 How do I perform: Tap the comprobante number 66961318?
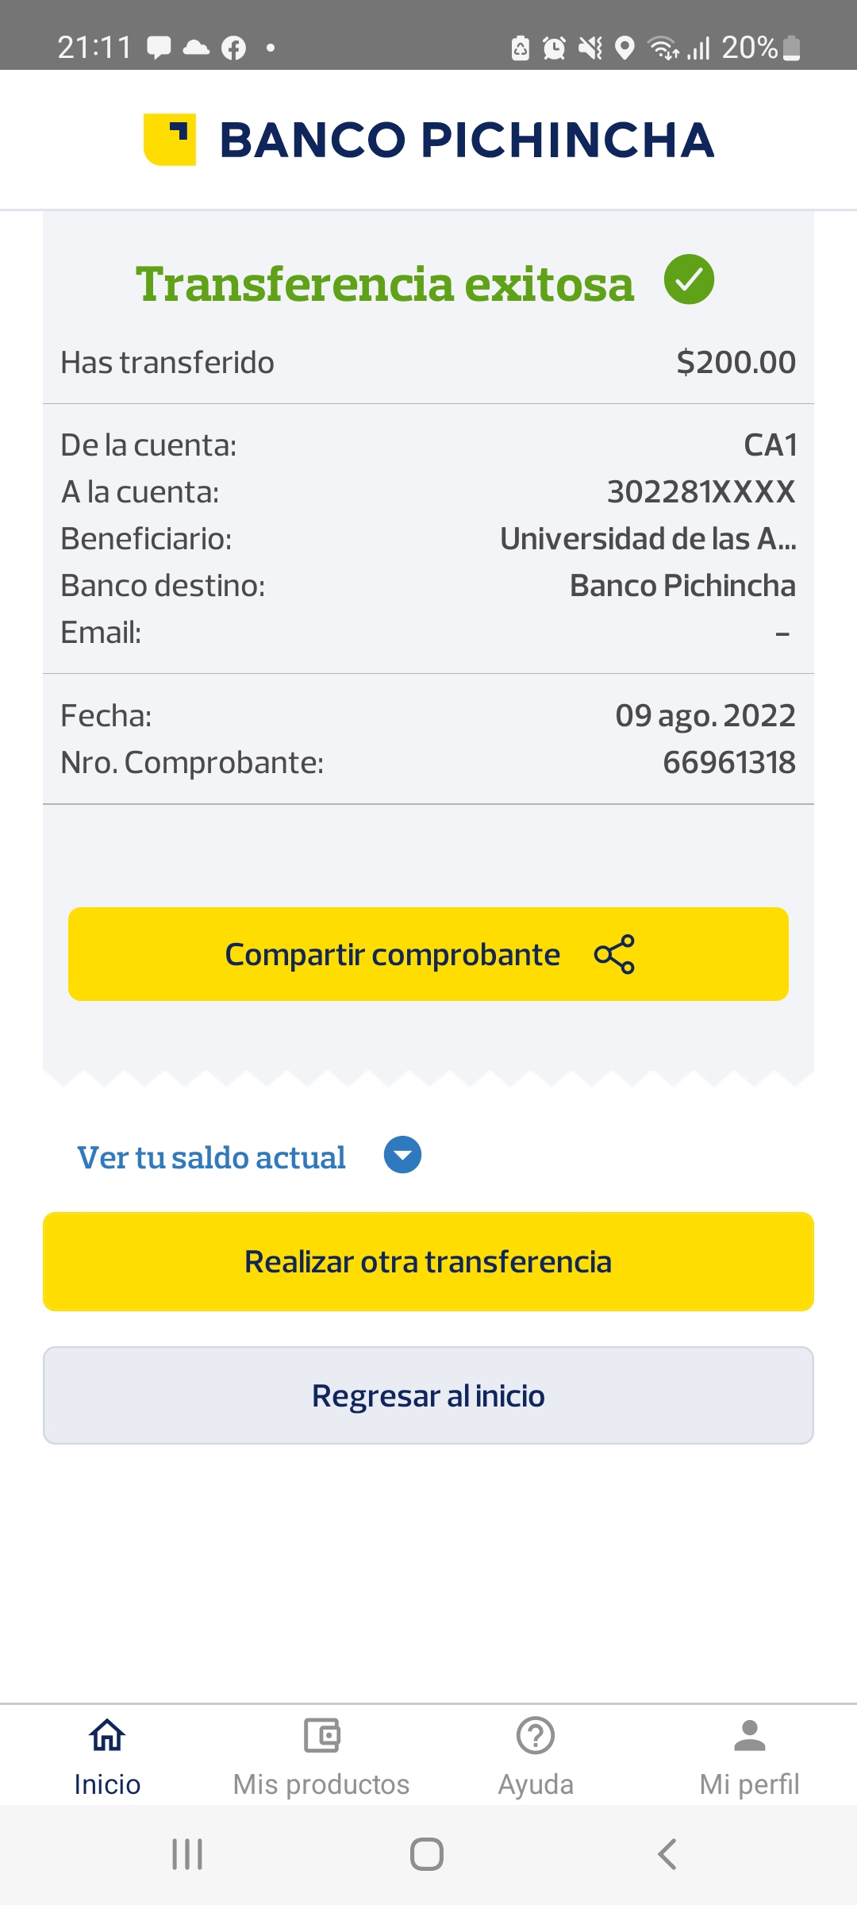(x=728, y=763)
